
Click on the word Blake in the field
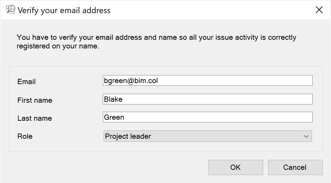click(x=113, y=99)
